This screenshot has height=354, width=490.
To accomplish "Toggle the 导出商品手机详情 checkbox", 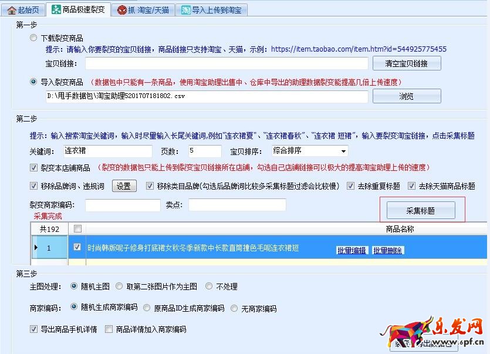I will pos(34,329).
